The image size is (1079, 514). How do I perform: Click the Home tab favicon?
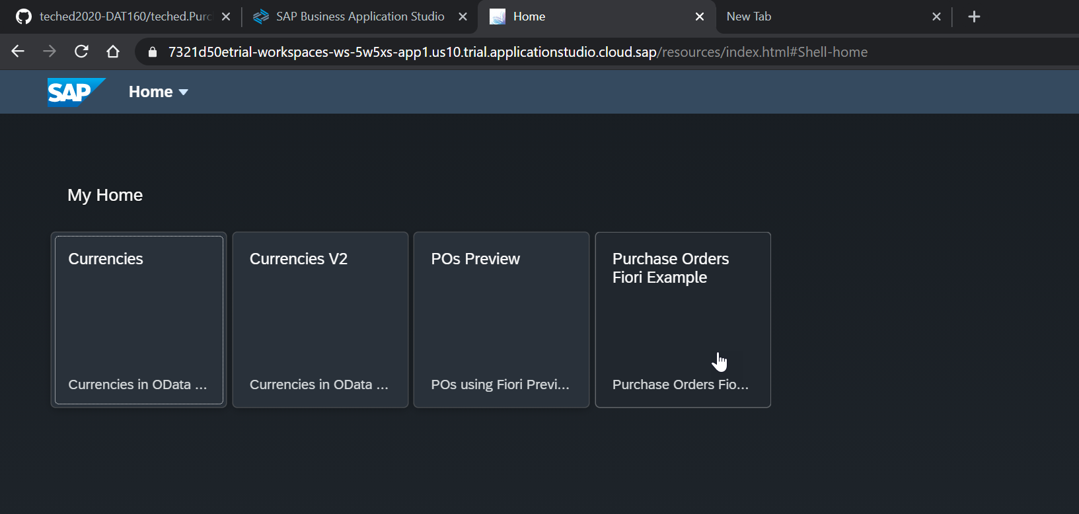(498, 17)
